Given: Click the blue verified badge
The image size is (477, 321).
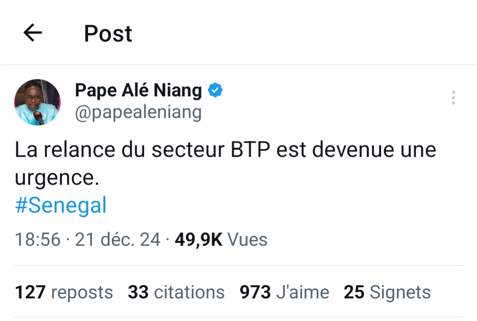Looking at the screenshot, I should coord(215,89).
